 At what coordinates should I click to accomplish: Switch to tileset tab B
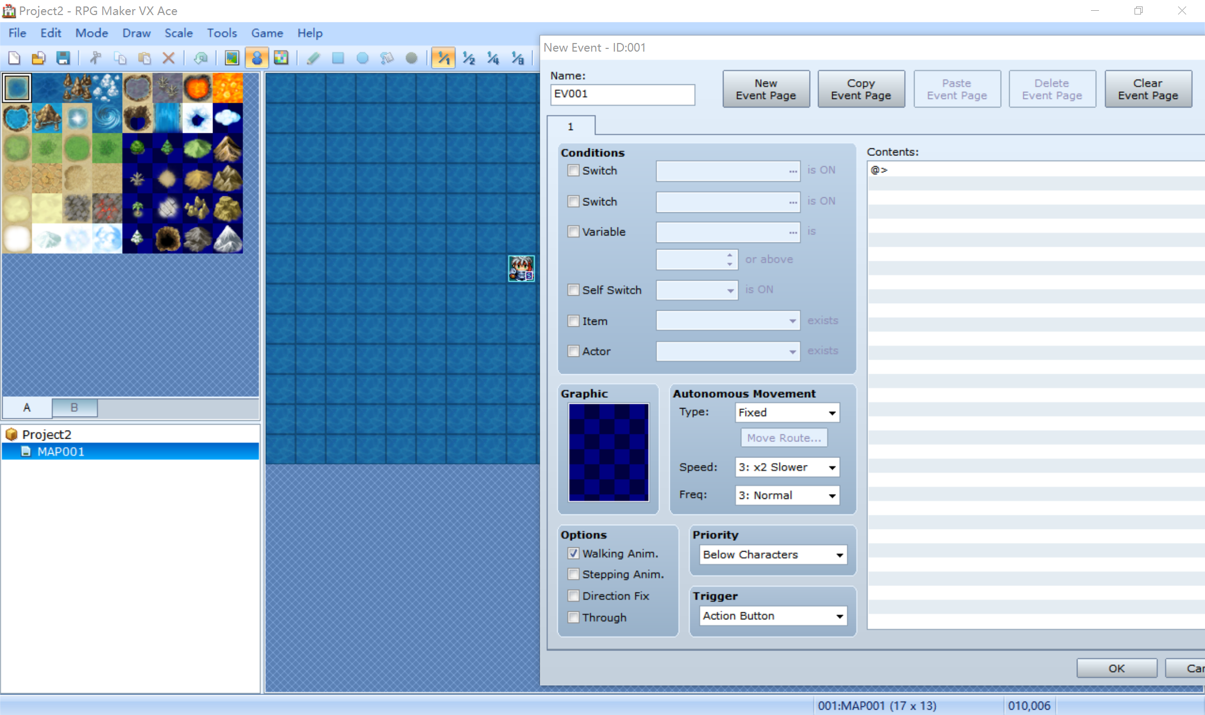pyautogui.click(x=74, y=407)
